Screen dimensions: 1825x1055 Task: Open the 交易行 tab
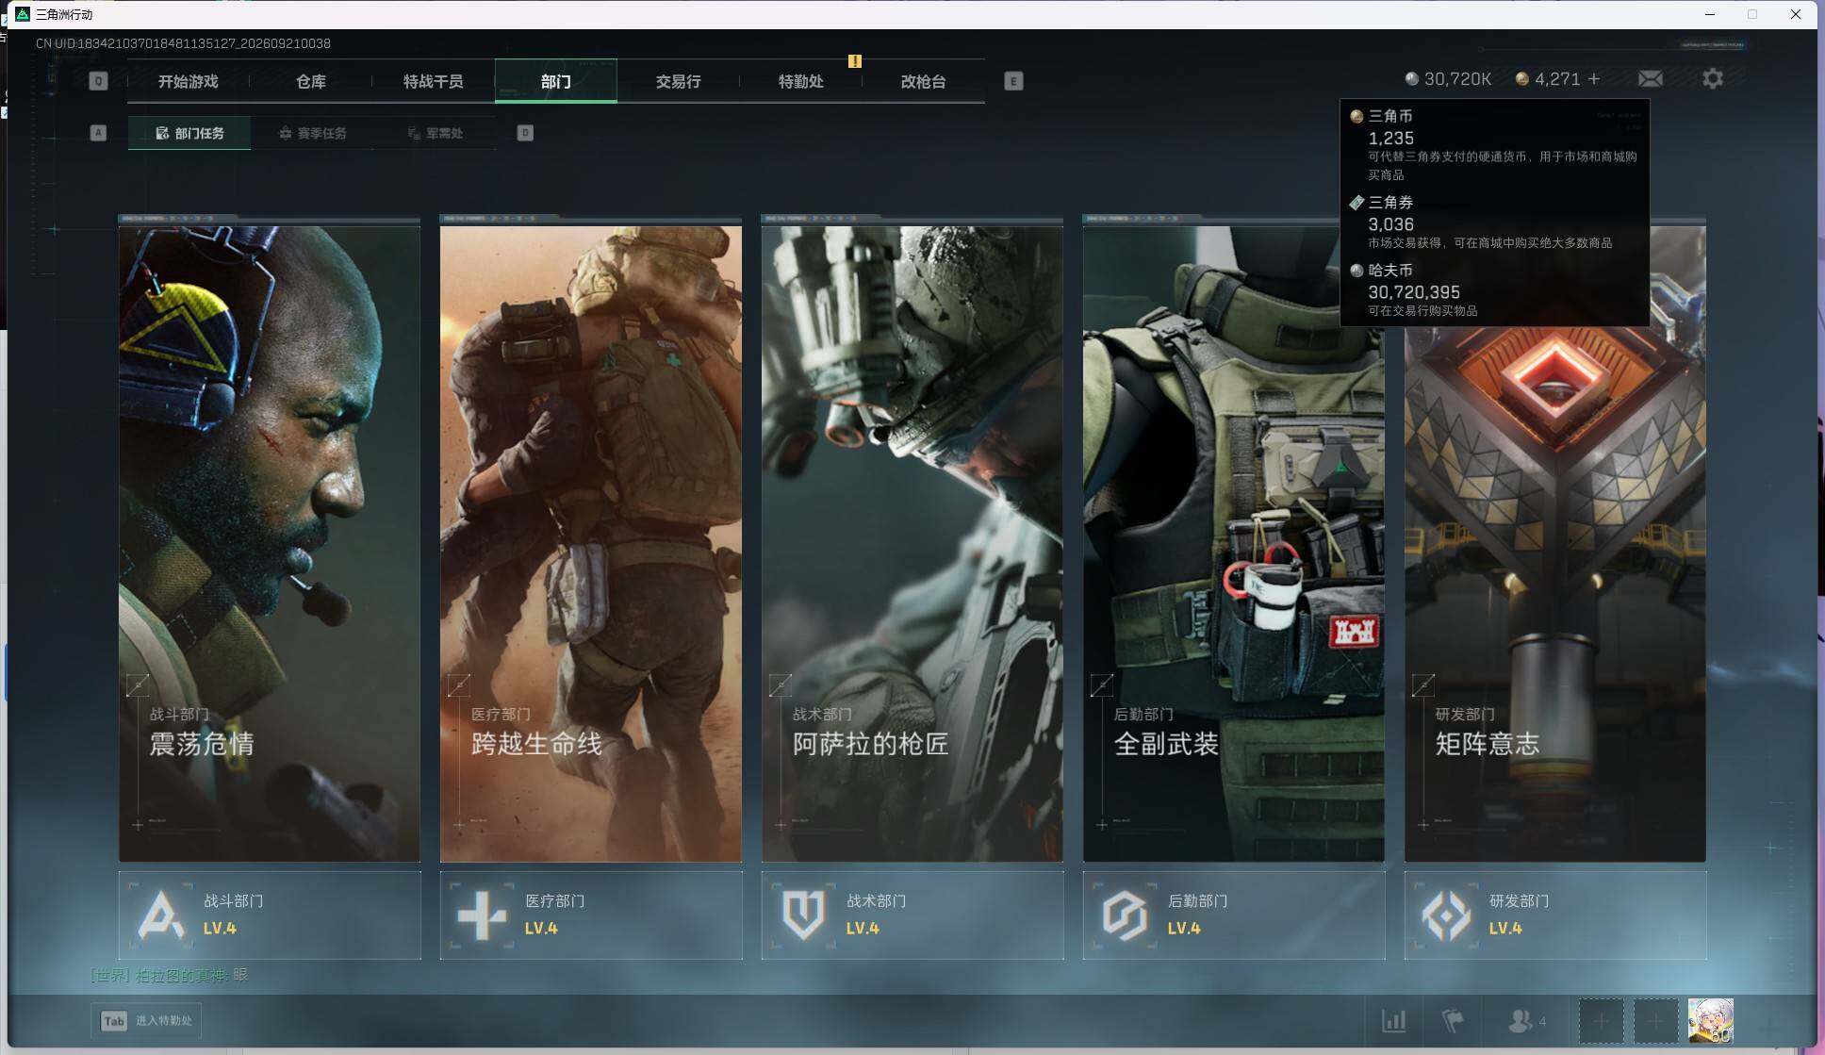[679, 81]
